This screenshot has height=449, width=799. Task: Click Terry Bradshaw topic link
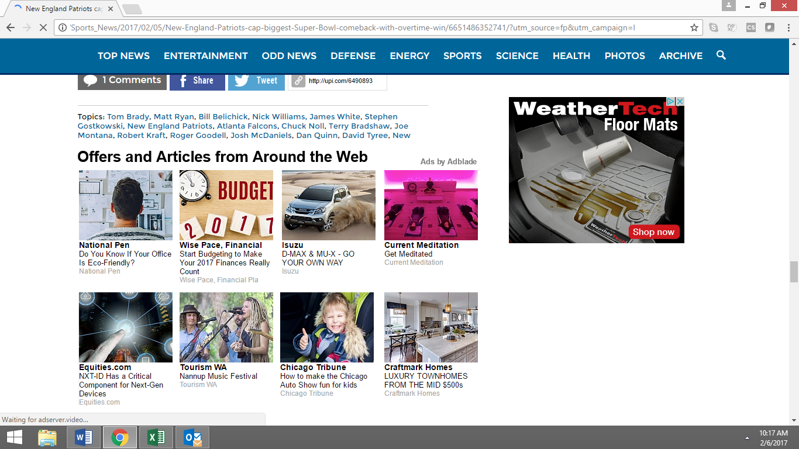[359, 126]
